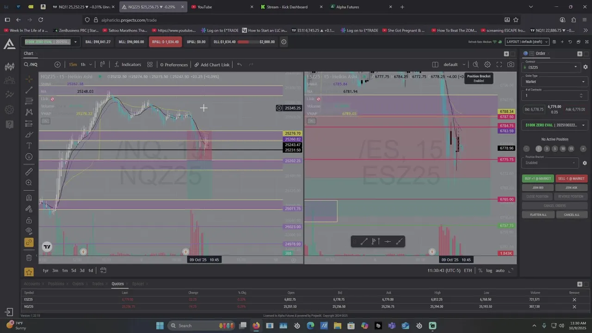Expand the LAYOUT default (draft) dropdown
Viewport: 592px width, 333px height.
(527, 42)
